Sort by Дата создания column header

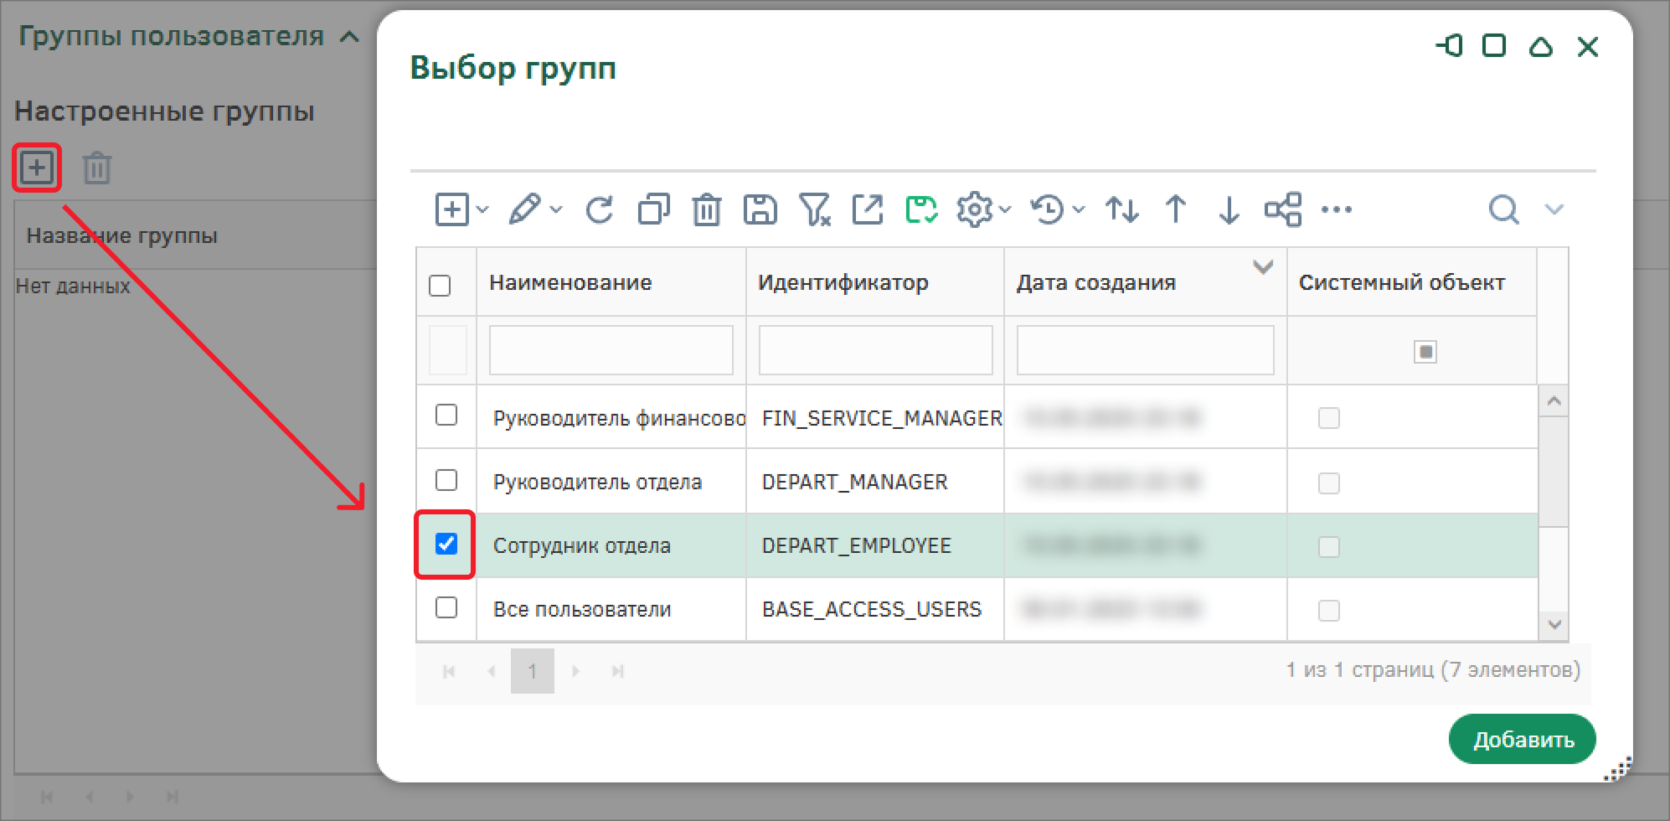click(1095, 283)
